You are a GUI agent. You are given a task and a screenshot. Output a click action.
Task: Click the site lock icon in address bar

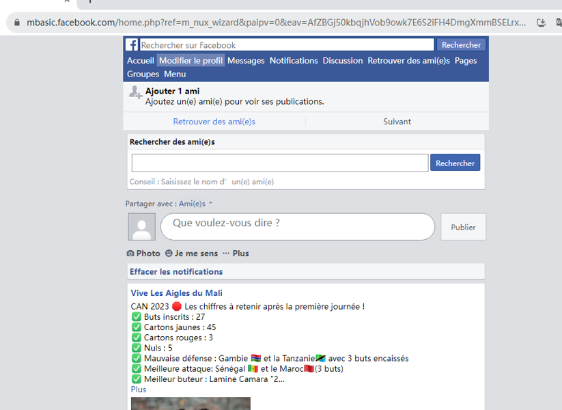pyautogui.click(x=17, y=23)
